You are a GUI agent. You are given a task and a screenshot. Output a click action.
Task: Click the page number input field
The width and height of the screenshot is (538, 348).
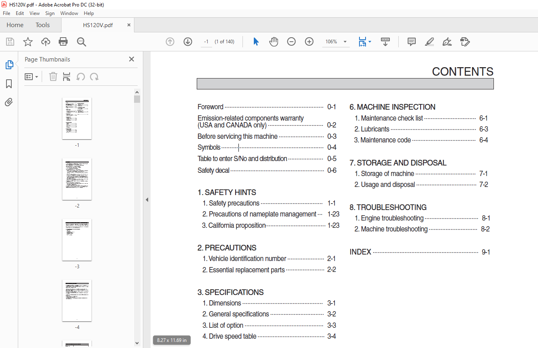click(206, 42)
